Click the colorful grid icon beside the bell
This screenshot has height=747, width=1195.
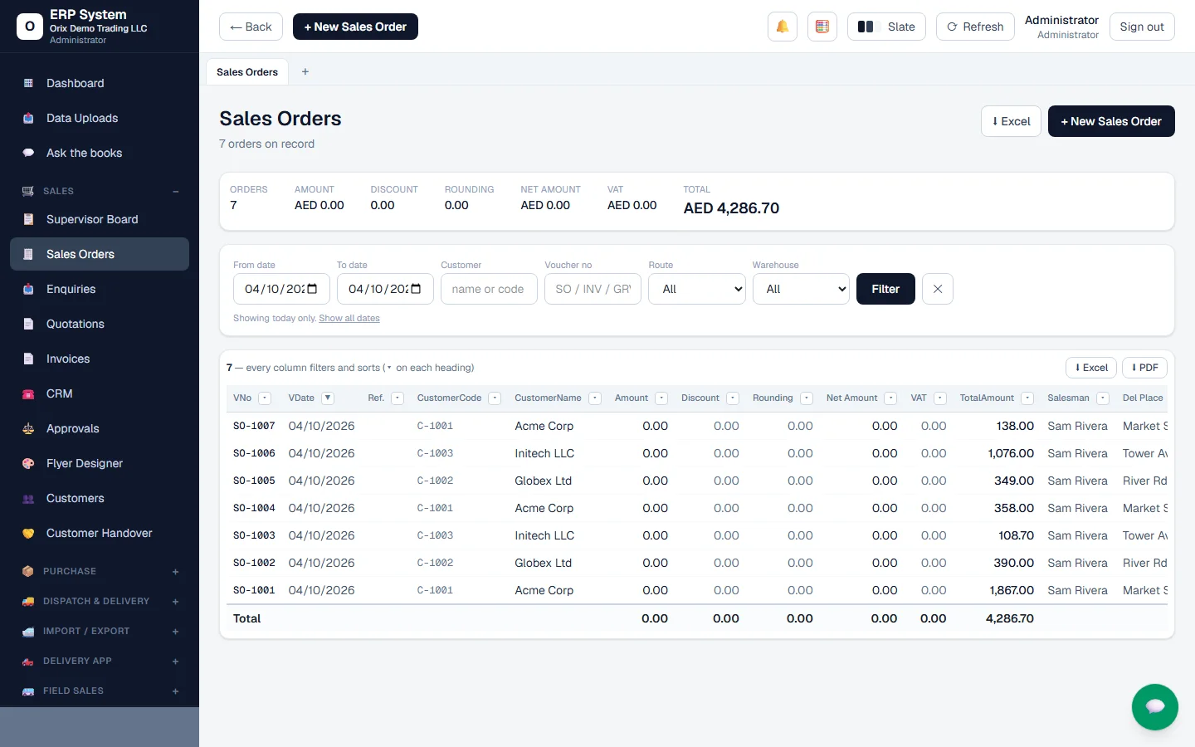tap(822, 27)
